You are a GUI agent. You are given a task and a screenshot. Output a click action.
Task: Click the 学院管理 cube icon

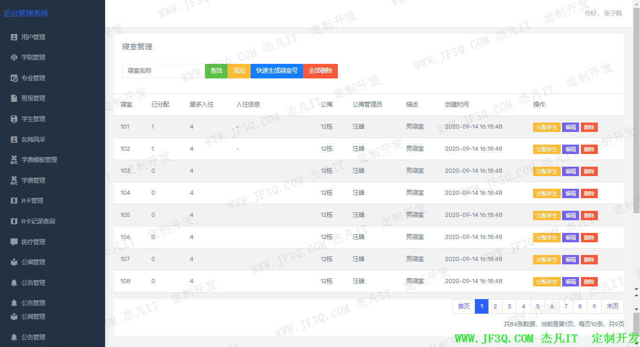tap(14, 57)
